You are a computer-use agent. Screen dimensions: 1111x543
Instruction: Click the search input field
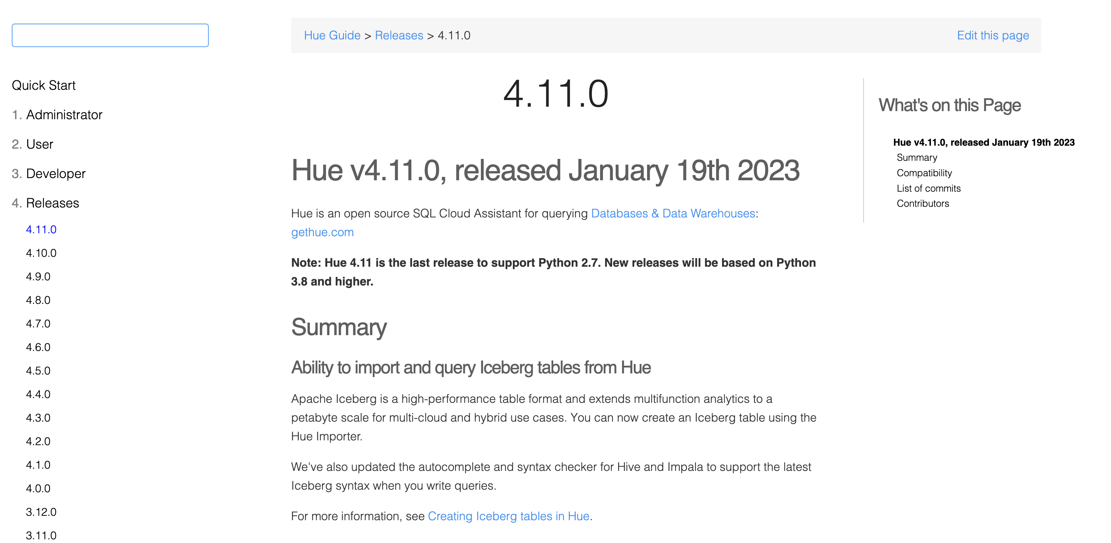click(x=110, y=35)
